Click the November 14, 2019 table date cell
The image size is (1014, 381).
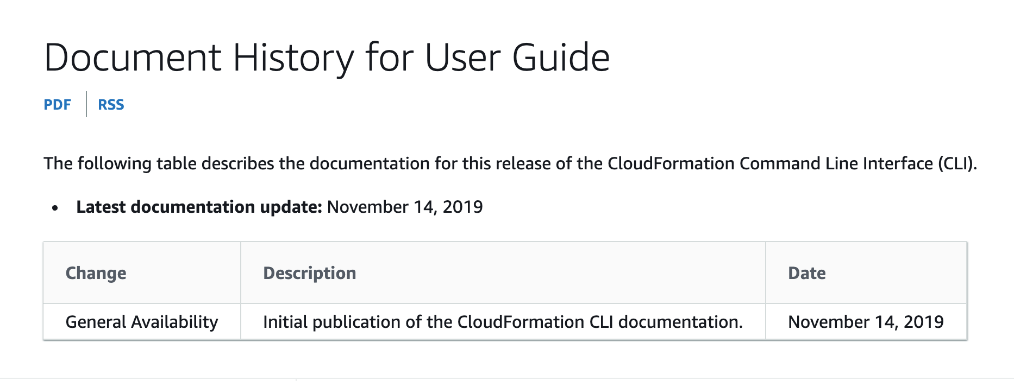[866, 322]
